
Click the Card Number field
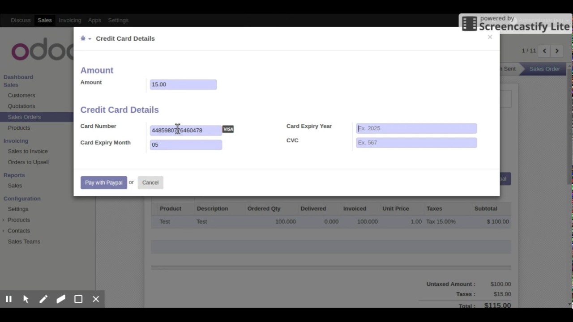point(186,130)
